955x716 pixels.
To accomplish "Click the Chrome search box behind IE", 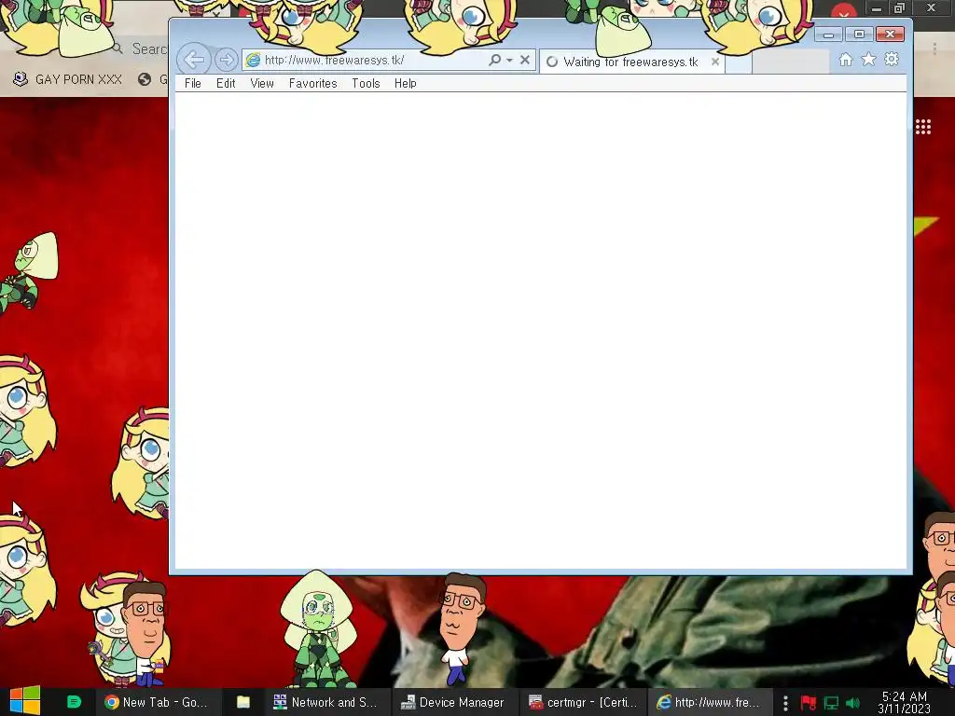I will pyautogui.click(x=140, y=48).
